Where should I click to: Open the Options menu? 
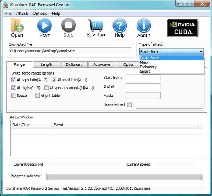click(x=40, y=14)
